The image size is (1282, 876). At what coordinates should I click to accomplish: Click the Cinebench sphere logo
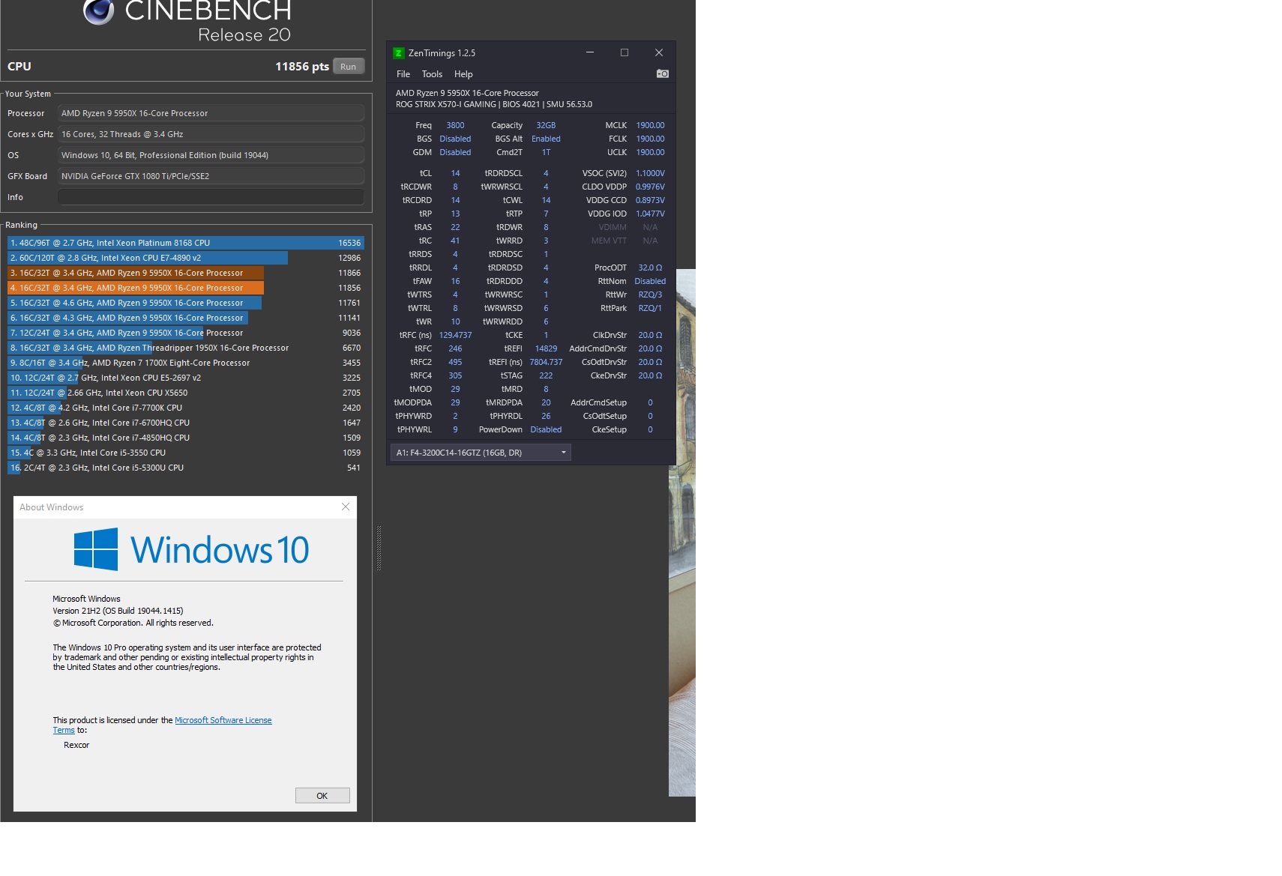98,11
